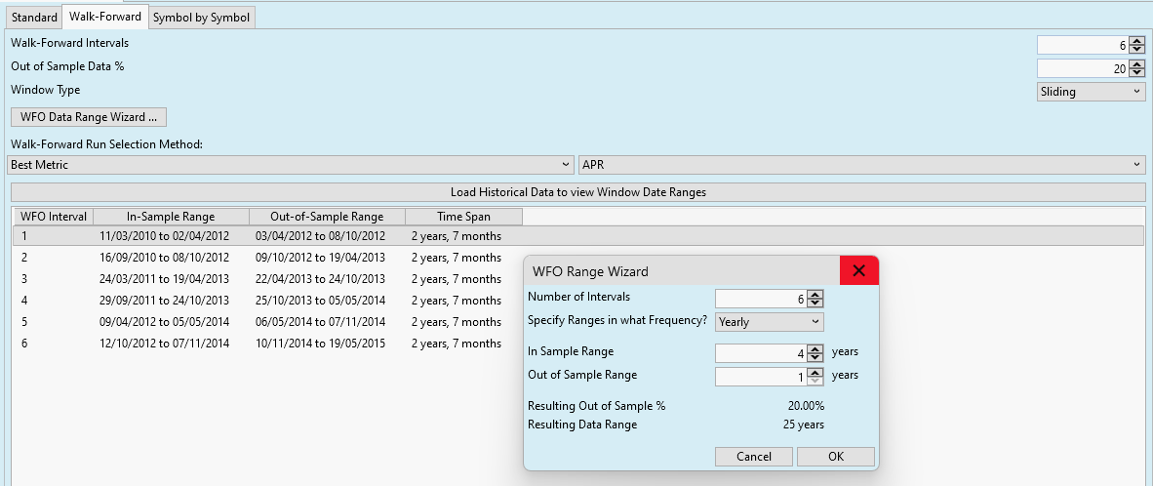
Task: Increase Out of Sample Range years
Action: [816, 372]
